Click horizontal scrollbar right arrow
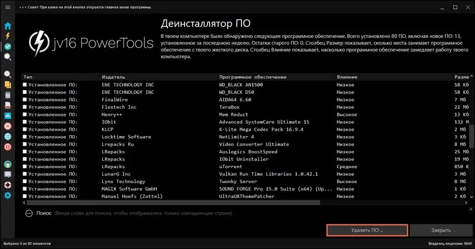The image size is (475, 249). 466,203
